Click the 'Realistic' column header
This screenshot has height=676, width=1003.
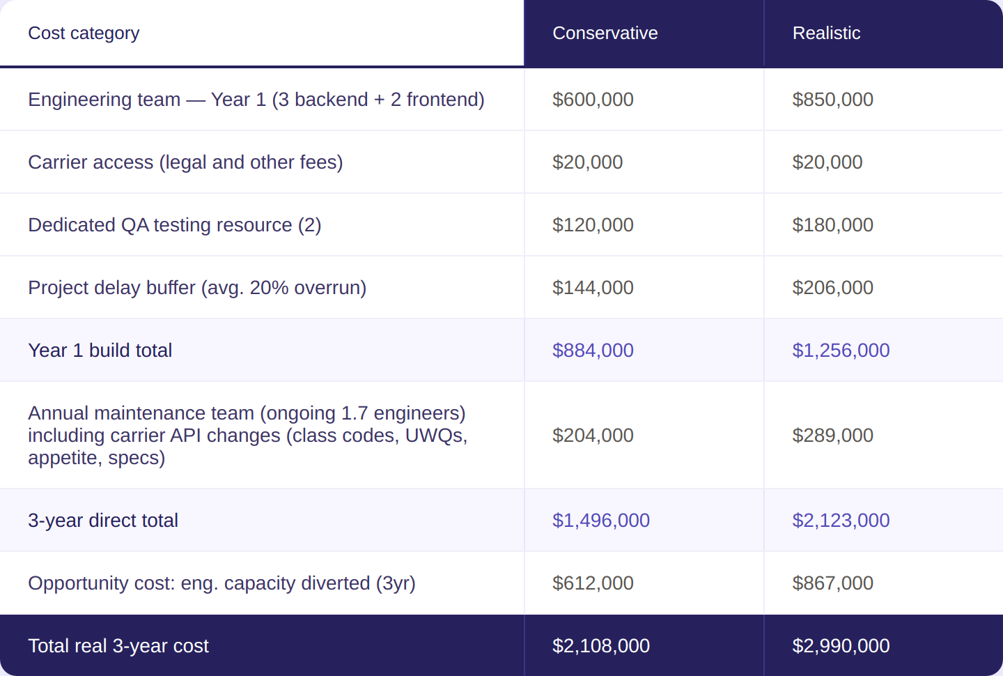[826, 33]
